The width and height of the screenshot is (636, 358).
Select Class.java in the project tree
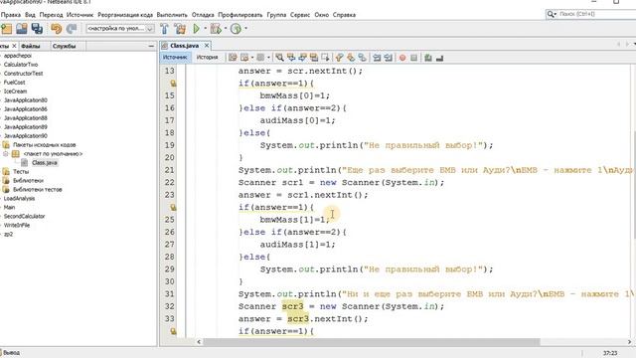[x=44, y=163]
